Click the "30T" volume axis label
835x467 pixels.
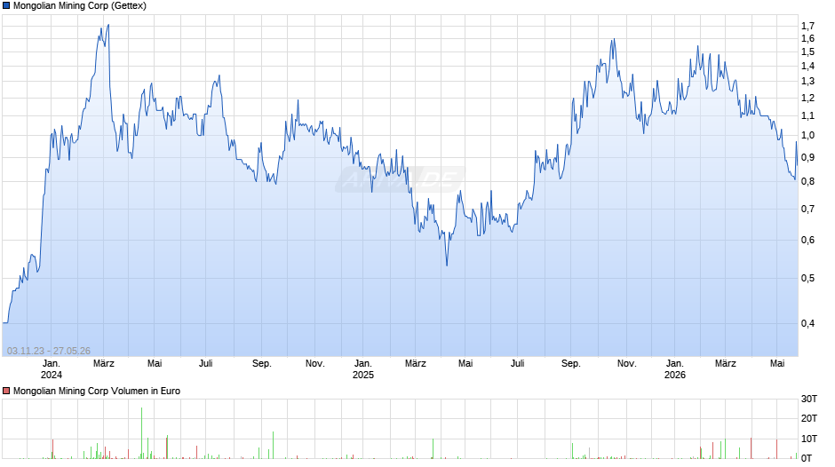pos(809,400)
